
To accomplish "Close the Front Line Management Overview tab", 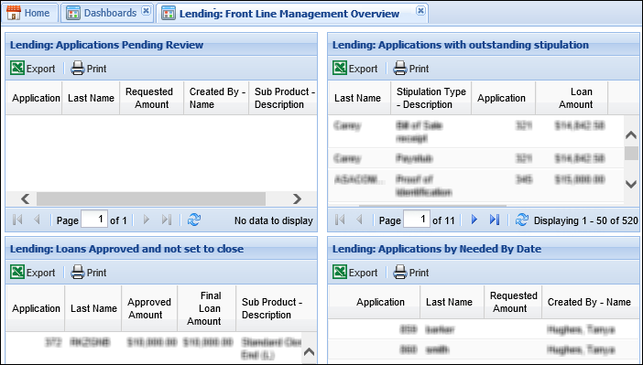I will (x=420, y=11).
